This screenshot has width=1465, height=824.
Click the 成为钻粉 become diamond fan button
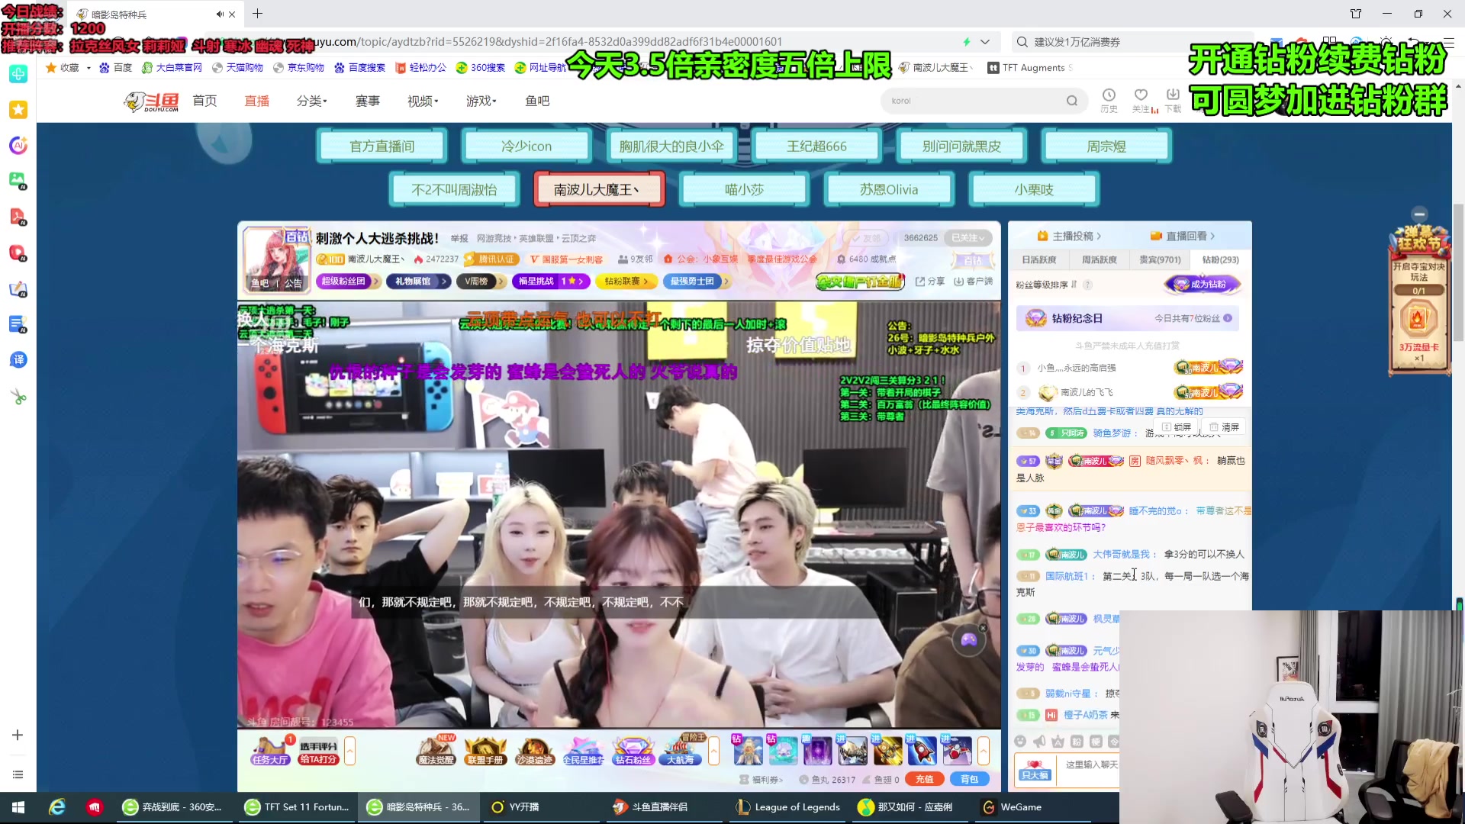(x=1202, y=285)
